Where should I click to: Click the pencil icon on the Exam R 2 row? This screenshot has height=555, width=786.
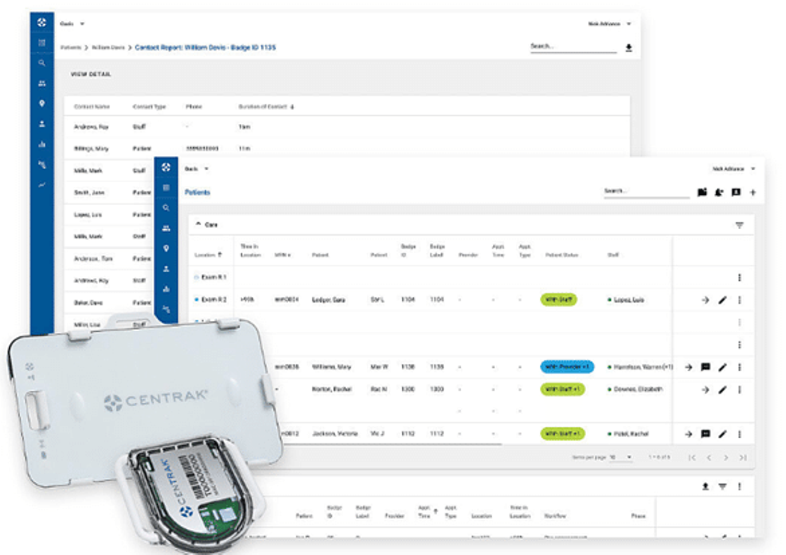pyautogui.click(x=722, y=300)
